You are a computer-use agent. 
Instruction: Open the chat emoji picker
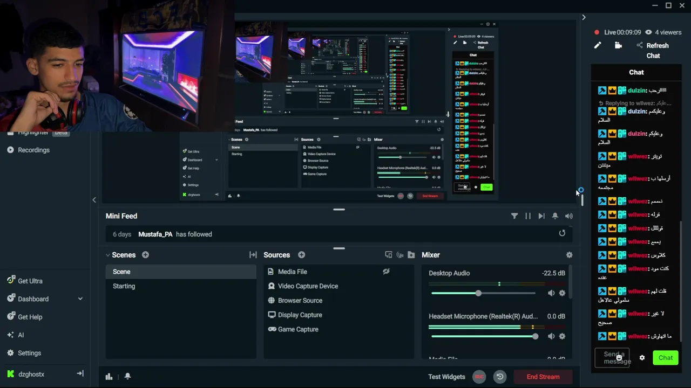coord(619,358)
